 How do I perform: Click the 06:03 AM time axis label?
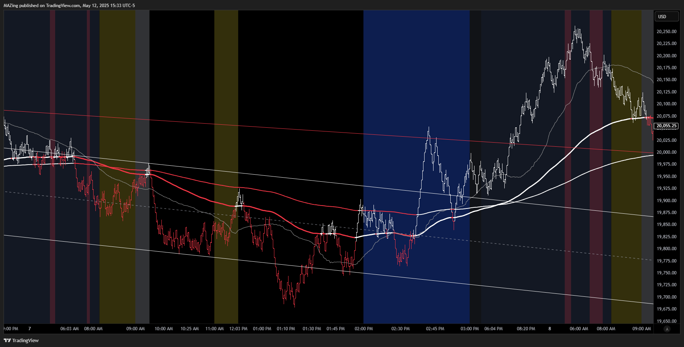pos(70,329)
